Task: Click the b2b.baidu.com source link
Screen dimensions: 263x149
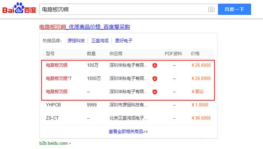Action: pyautogui.click(x=53, y=143)
